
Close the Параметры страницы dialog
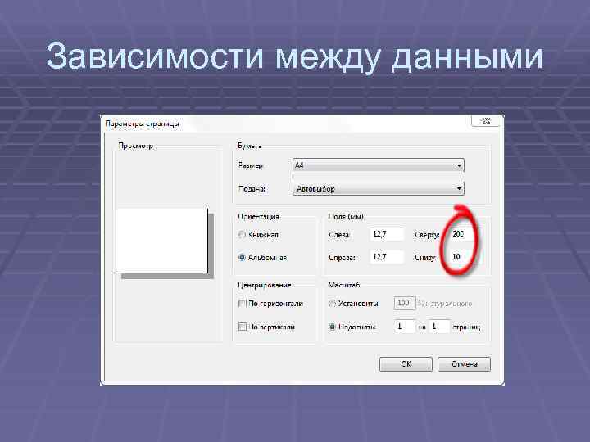tap(486, 120)
